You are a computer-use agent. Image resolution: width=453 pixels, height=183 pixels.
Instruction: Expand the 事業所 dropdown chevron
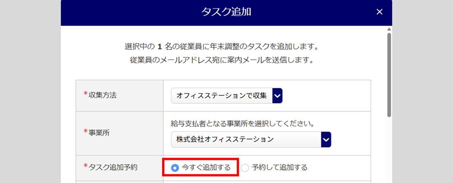point(326,139)
